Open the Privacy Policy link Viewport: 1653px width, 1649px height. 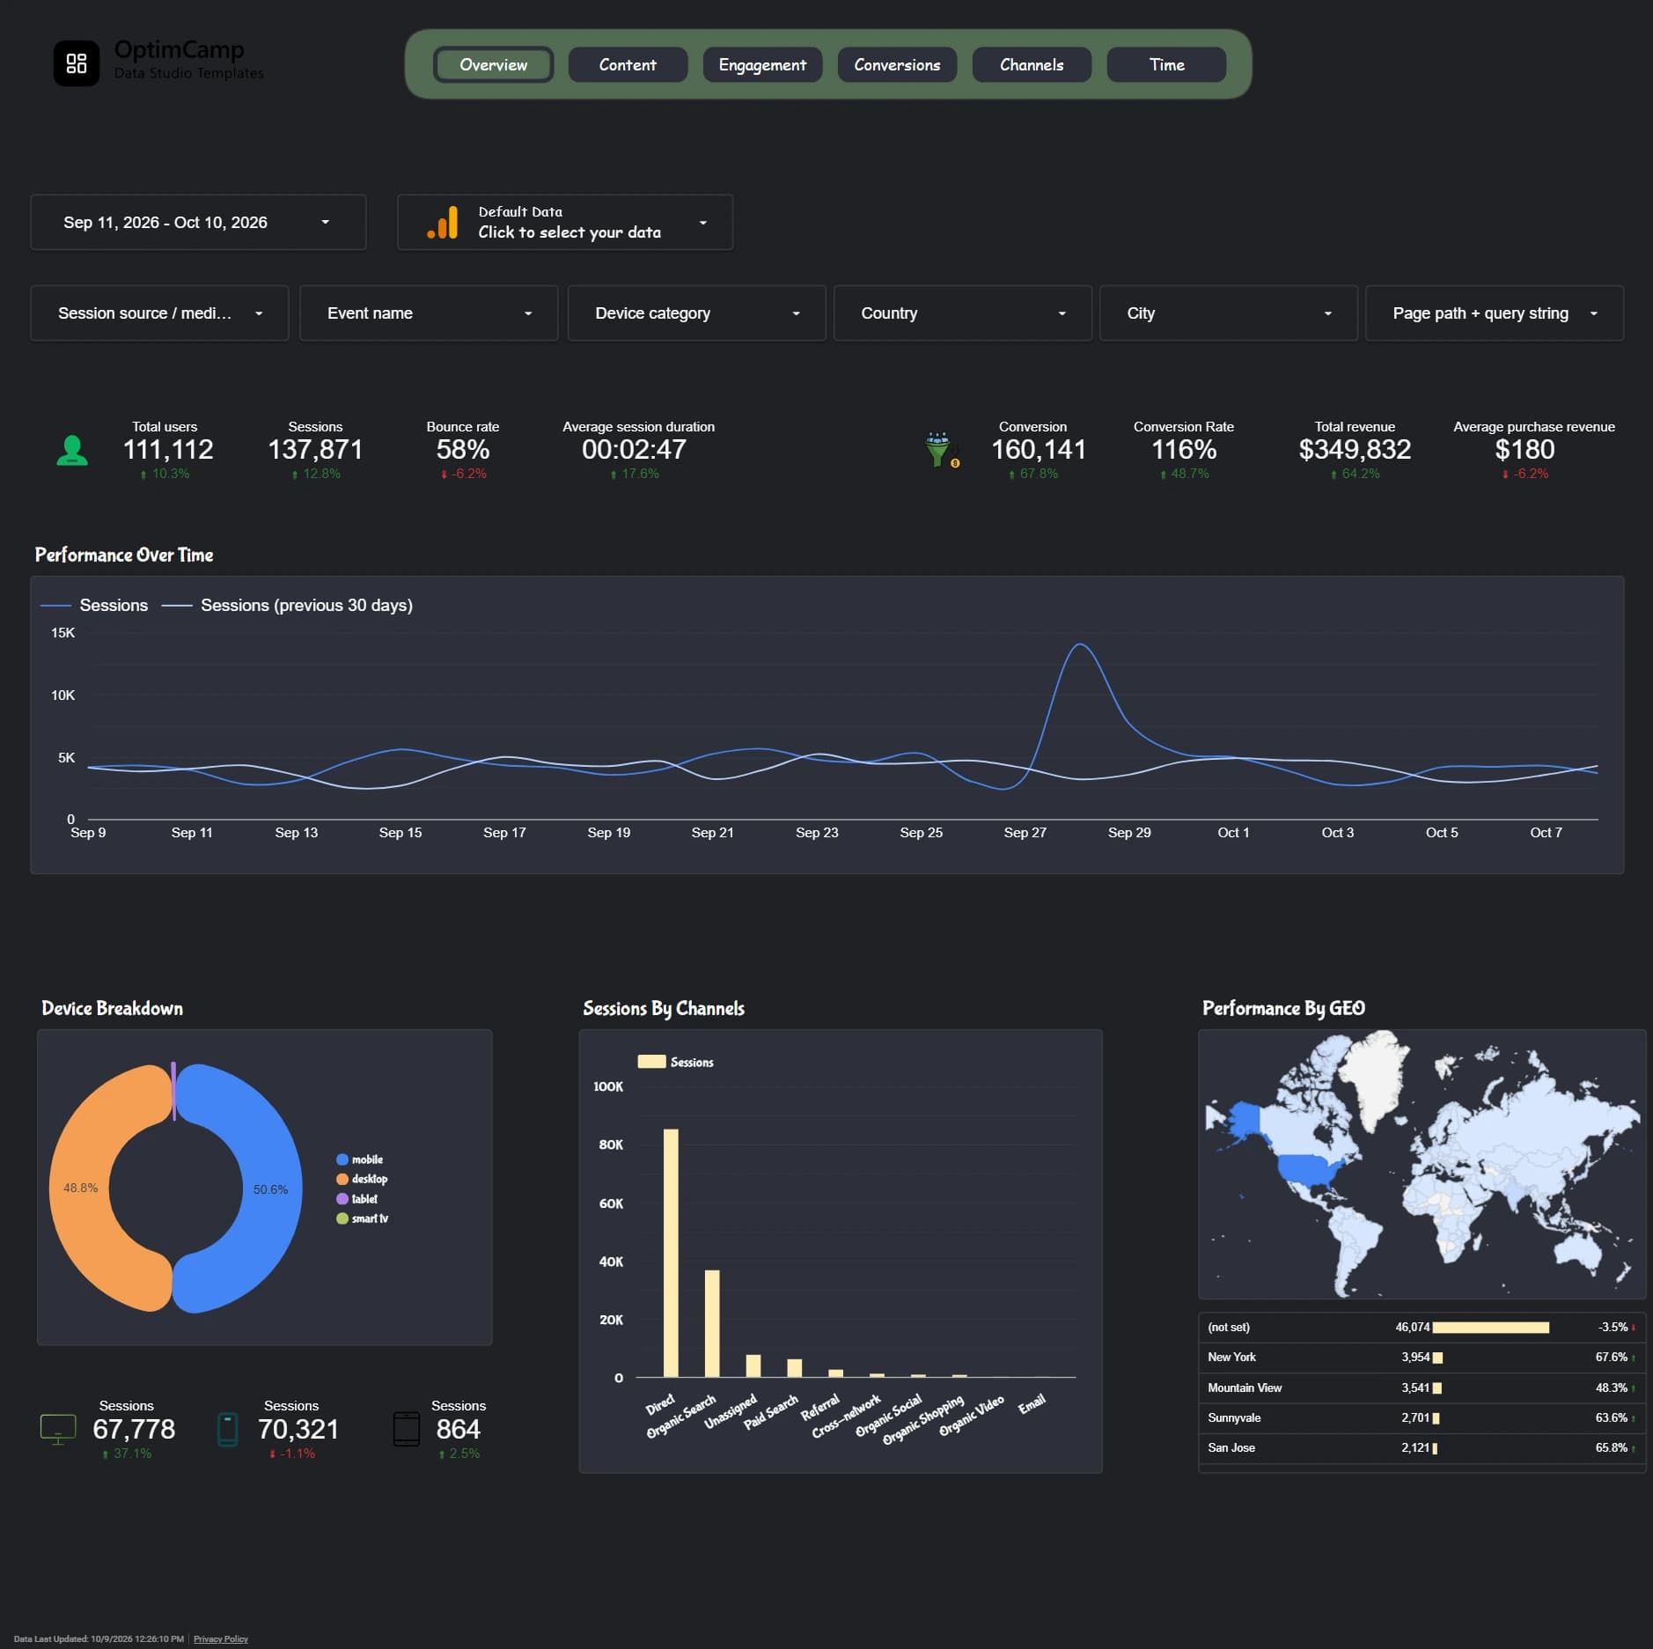(221, 1638)
